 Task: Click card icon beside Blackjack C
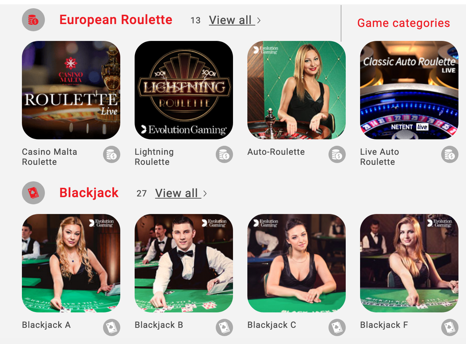pos(337,327)
